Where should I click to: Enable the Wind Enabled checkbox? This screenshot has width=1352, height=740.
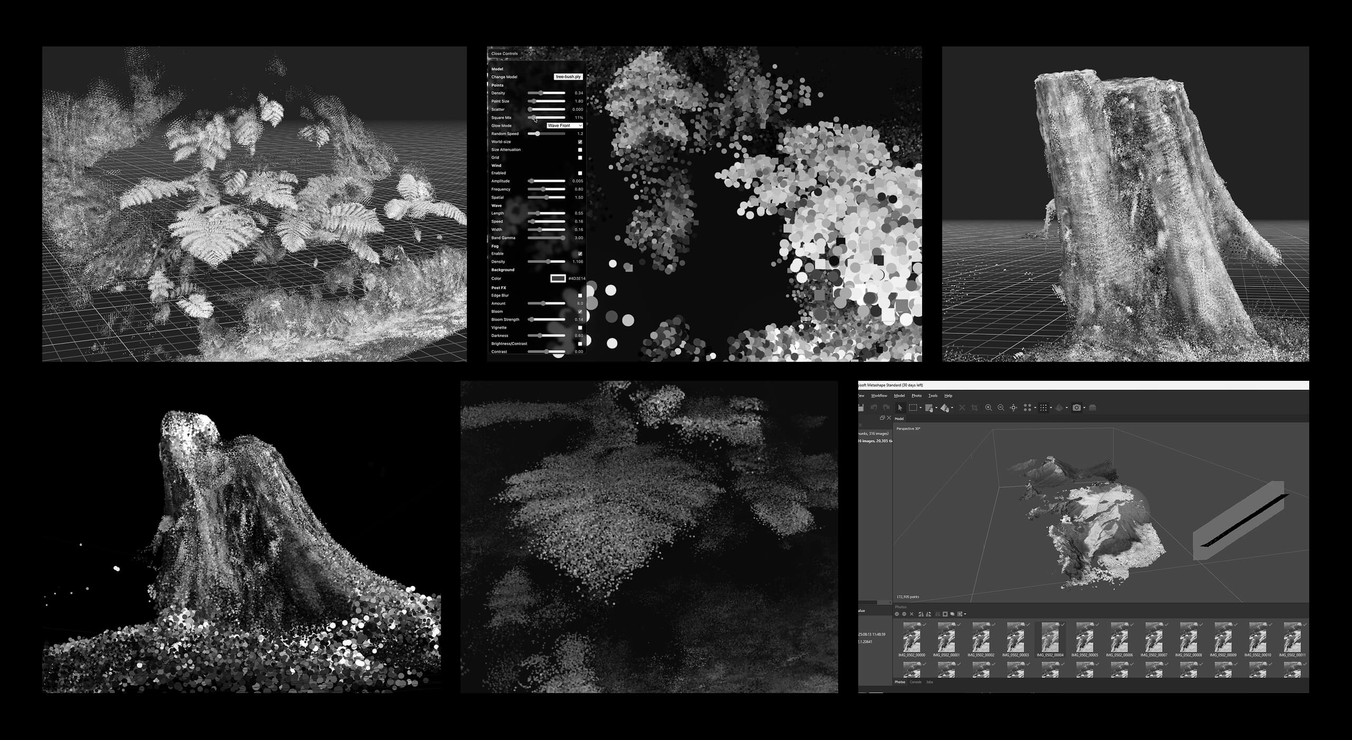tap(580, 173)
